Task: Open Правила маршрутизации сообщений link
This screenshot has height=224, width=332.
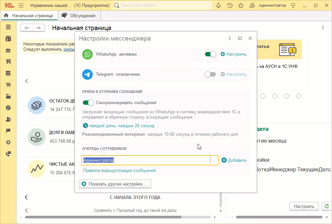Action: point(119,171)
